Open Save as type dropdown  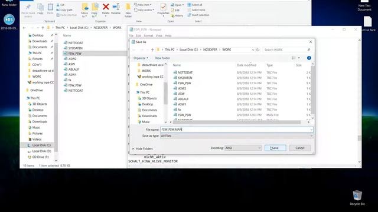point(236,136)
